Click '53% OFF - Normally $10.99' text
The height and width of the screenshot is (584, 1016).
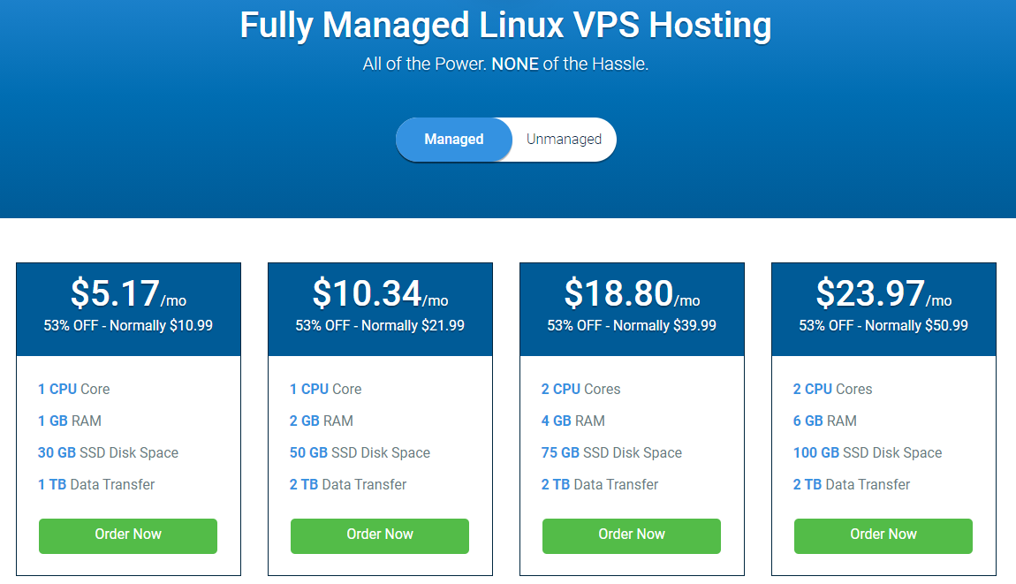(128, 325)
